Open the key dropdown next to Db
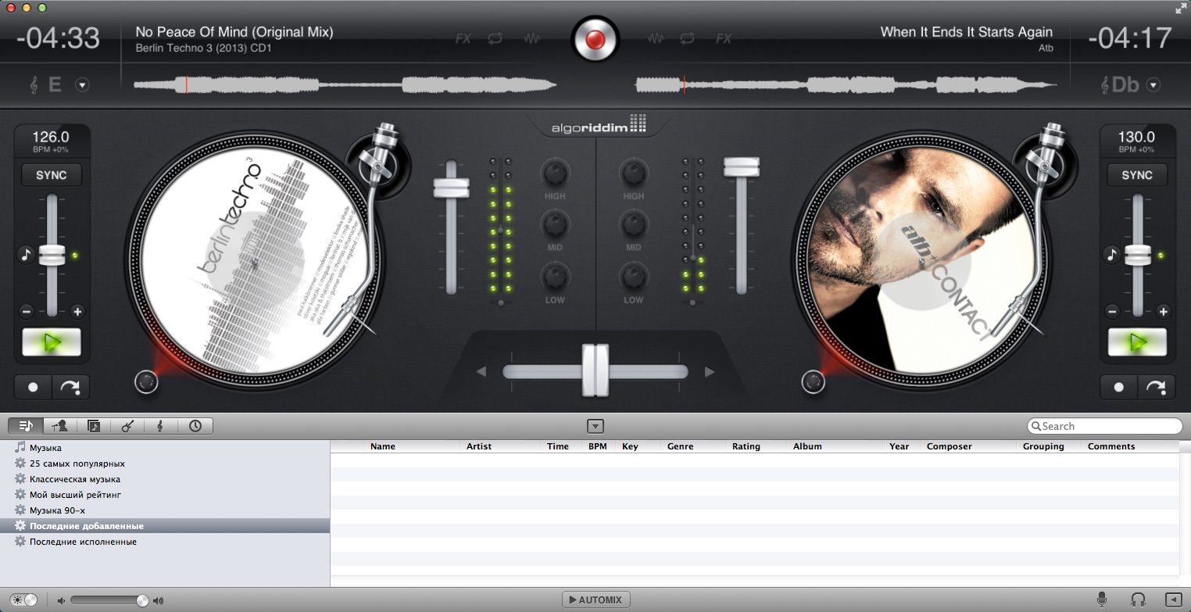Image resolution: width=1191 pixels, height=612 pixels. (x=1153, y=85)
